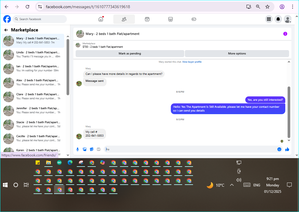The height and width of the screenshot is (212, 299).
Task: Bookmark this page with star
Action: [267, 7]
